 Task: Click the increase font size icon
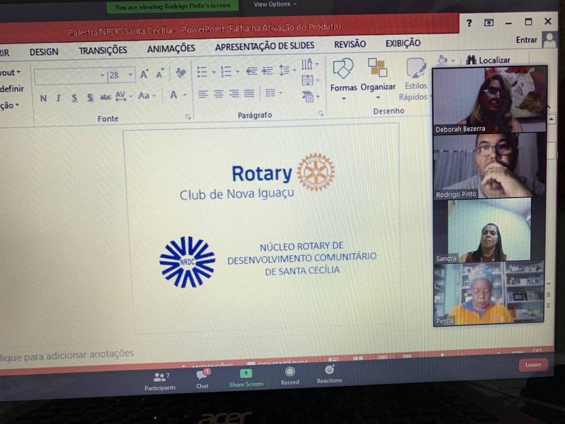144,75
